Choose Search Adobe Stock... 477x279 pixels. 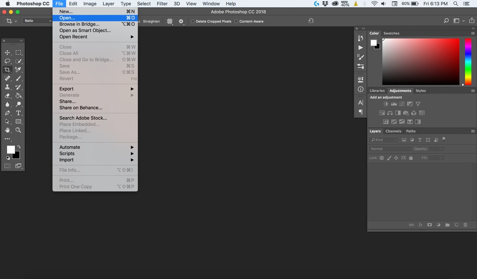point(95,118)
